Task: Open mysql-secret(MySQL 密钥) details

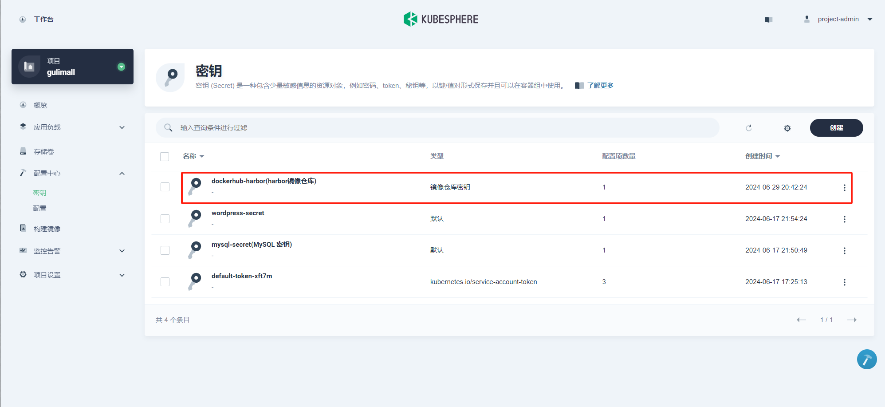Action: tap(252, 245)
